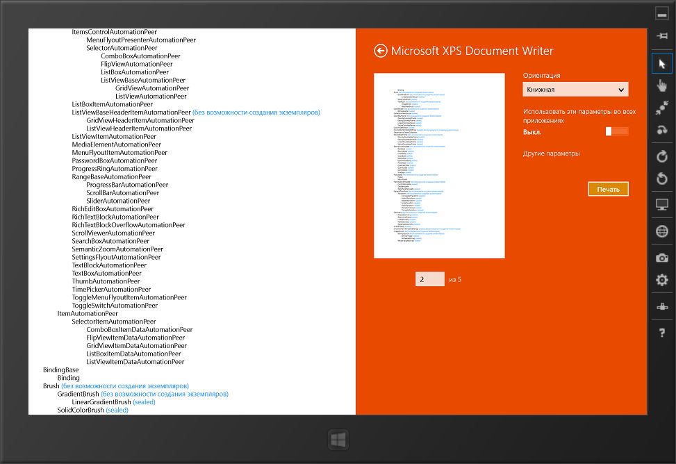Open simulator help question mark
Image resolution: width=676 pixels, height=464 pixels.
point(662,333)
